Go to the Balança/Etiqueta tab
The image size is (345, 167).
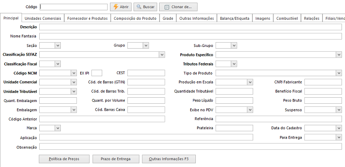click(235, 19)
